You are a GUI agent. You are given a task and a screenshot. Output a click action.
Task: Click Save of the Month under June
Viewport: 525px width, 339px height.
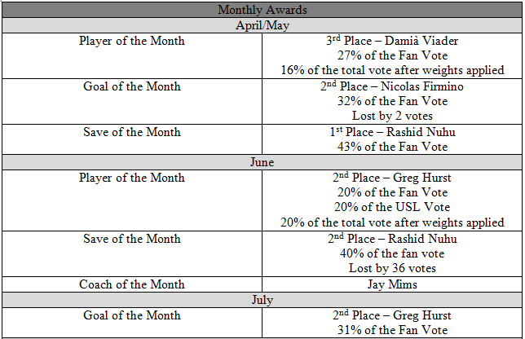(132, 239)
